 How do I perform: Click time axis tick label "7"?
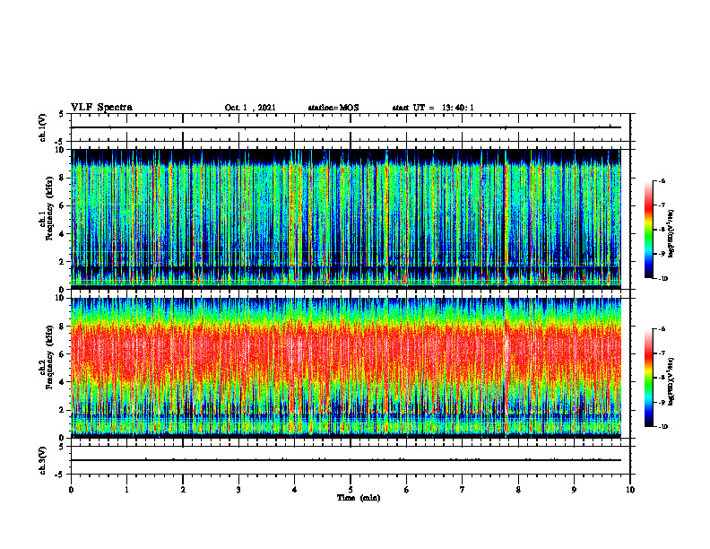pos(463,490)
